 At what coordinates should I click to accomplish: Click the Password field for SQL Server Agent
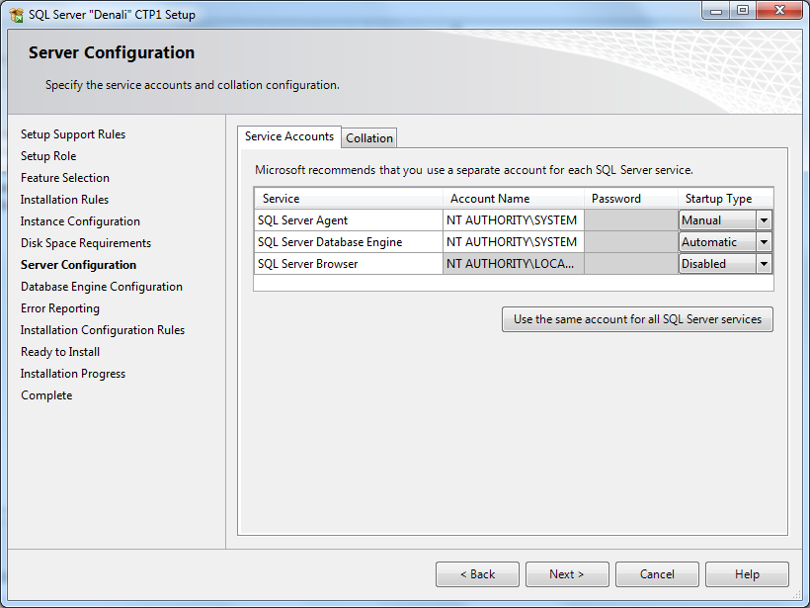coord(631,220)
